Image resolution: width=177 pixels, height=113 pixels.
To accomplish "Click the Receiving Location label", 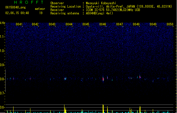I will pyautogui.click(x=66, y=6).
